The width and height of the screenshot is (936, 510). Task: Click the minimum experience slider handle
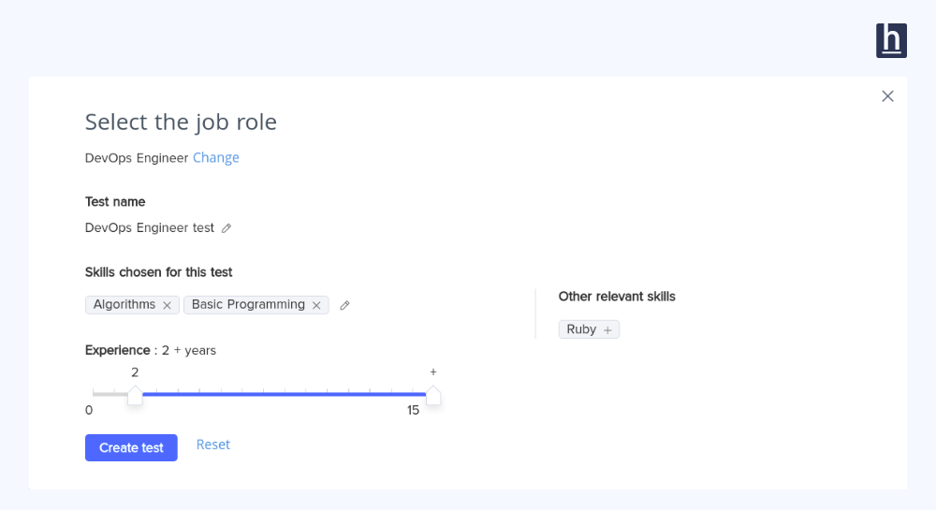tap(135, 395)
